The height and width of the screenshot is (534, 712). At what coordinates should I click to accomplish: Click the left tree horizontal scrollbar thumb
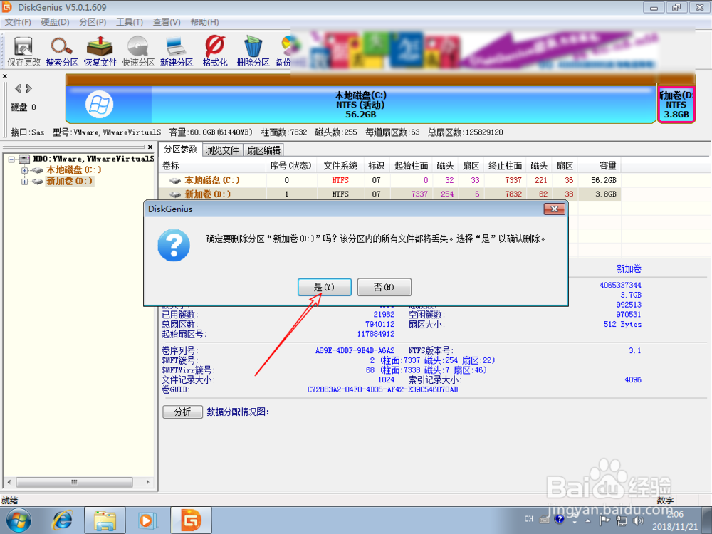pyautogui.click(x=75, y=482)
